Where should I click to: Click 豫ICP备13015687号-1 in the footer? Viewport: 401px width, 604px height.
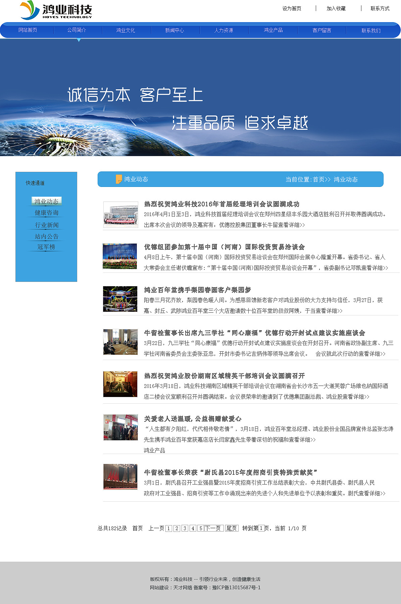pos(237,588)
